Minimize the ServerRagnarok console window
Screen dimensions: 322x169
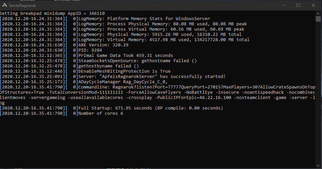283,5
